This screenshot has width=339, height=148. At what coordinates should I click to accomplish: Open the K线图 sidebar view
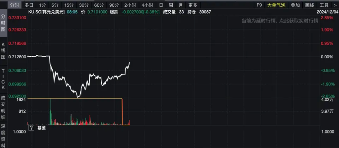[x=3, y=52]
